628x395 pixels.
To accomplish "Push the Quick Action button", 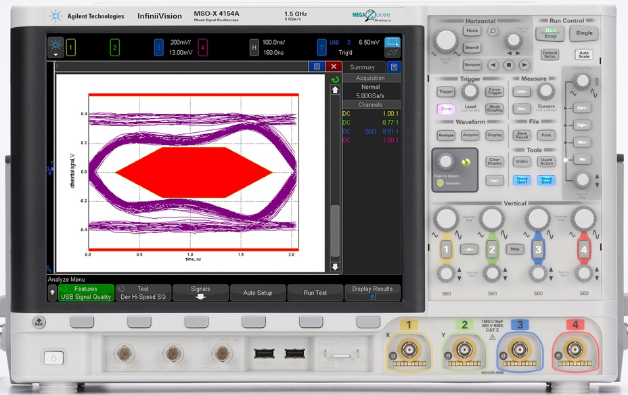I will click(x=546, y=162).
